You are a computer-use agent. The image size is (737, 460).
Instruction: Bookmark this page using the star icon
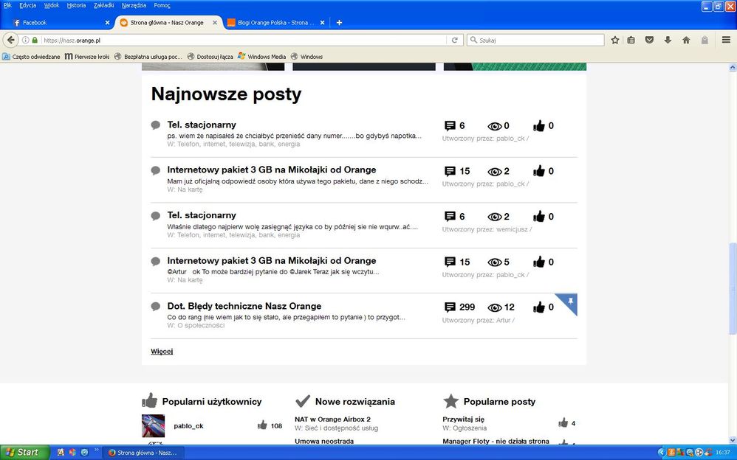pos(615,41)
